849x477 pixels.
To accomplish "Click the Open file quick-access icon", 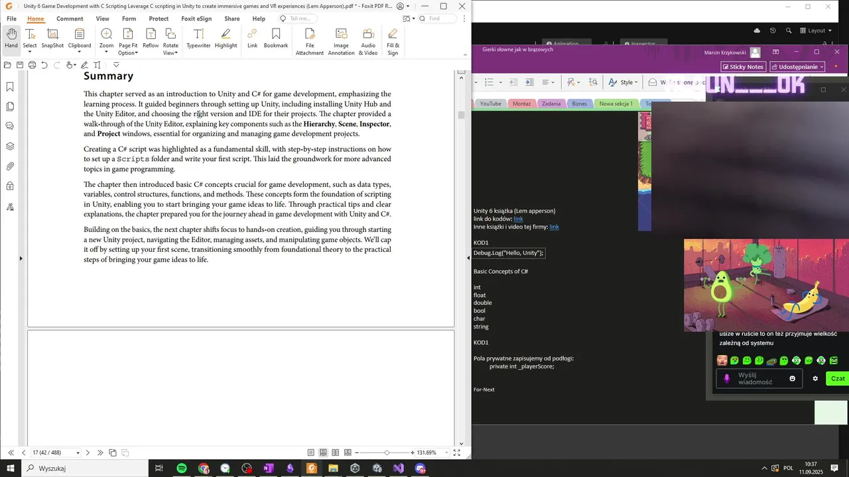I will pos(7,65).
